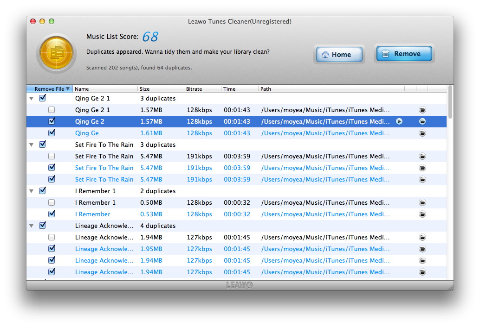Open folder location of highlighted Qing Ge 2
The width and height of the screenshot is (480, 327).
coord(422,121)
